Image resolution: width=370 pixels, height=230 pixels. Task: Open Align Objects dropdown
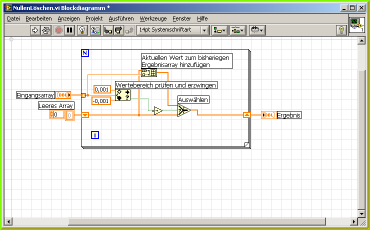click(x=219, y=30)
